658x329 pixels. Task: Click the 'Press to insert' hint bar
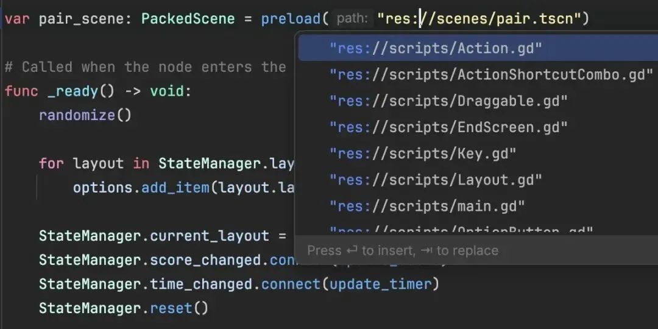coord(402,250)
